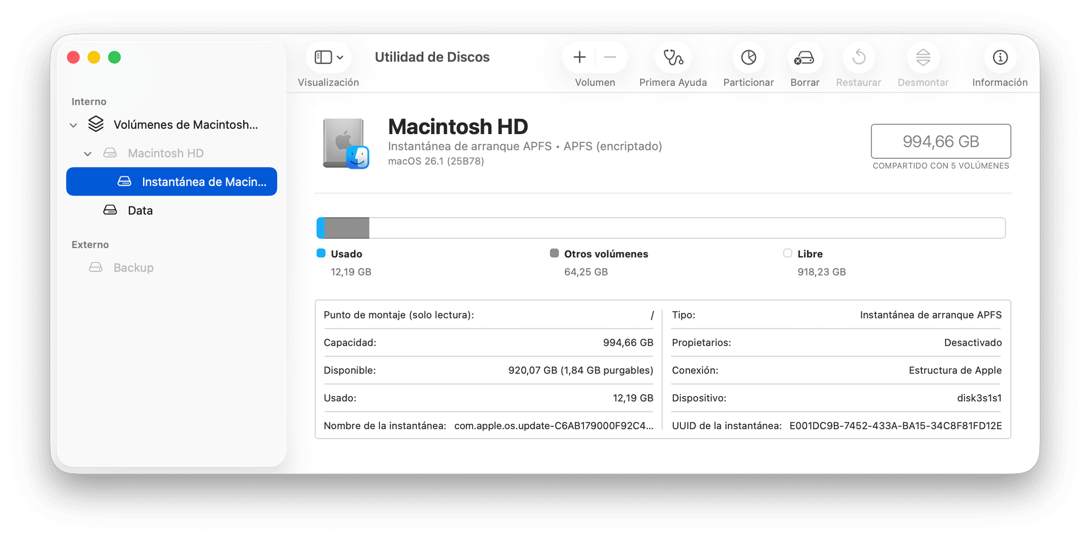Image resolution: width=1090 pixels, height=540 pixels.
Task: Click the Restaurar toolbar icon
Action: 858,57
